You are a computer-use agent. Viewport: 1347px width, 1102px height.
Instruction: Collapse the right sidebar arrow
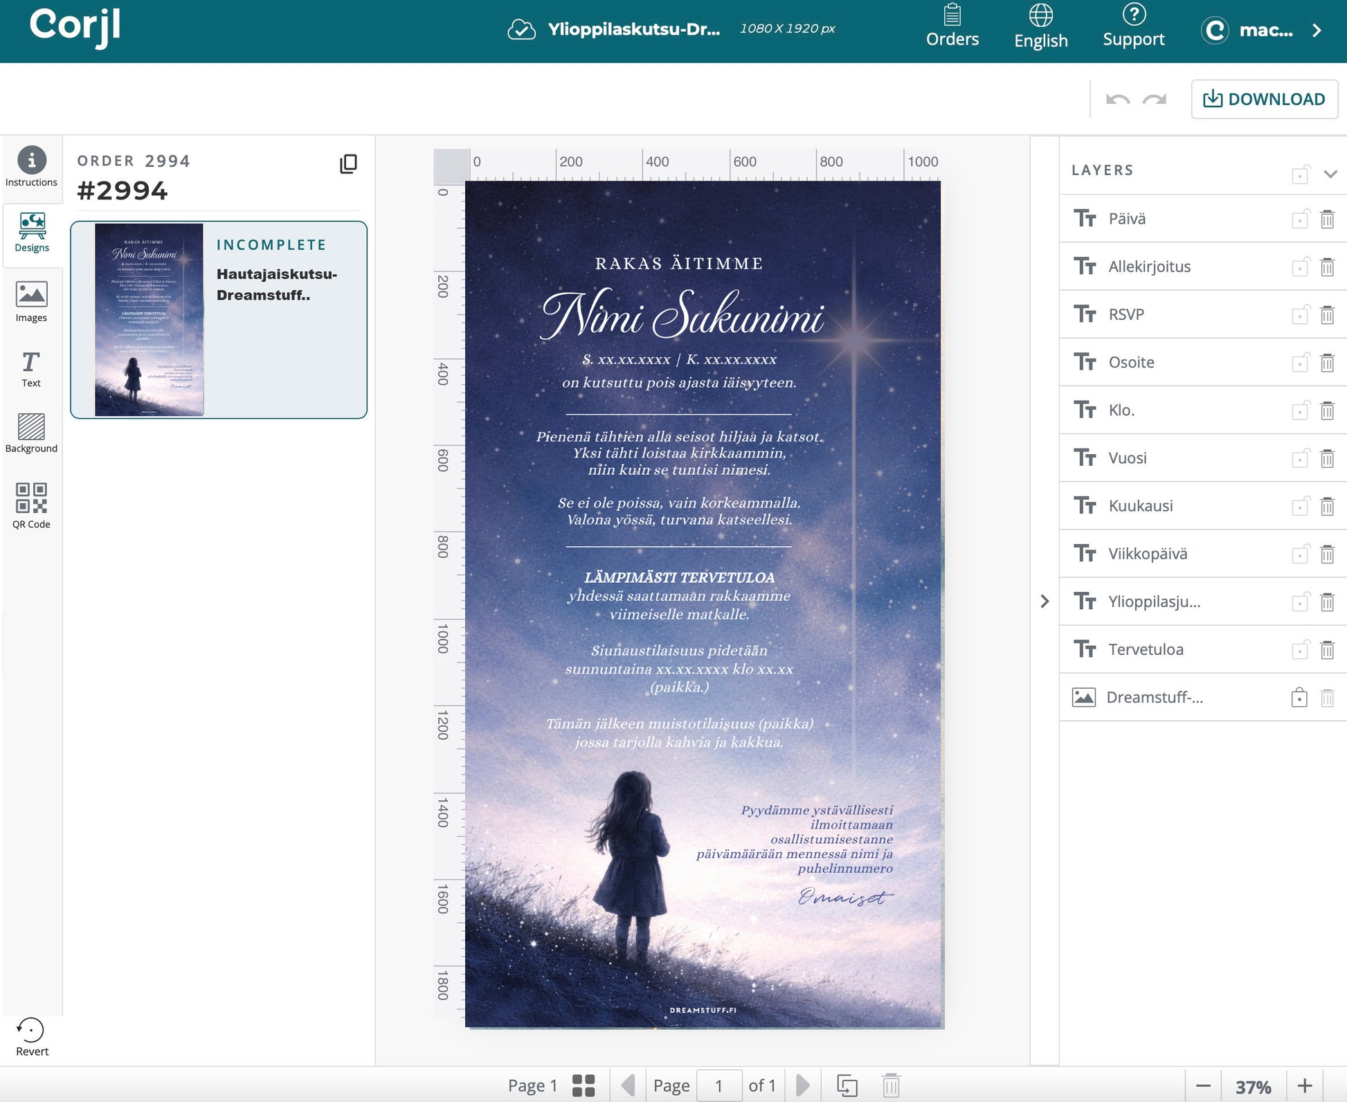pyautogui.click(x=1045, y=602)
